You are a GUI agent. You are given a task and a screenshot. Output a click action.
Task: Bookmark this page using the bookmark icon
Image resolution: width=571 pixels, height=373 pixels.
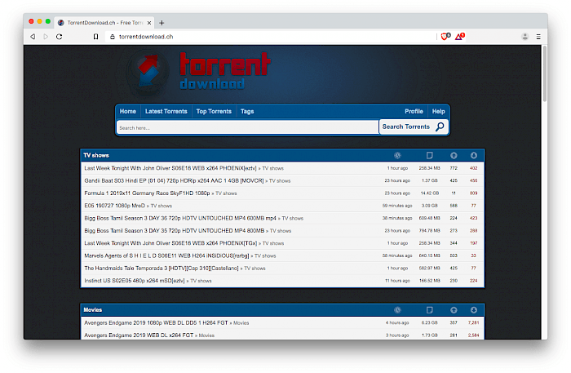[95, 37]
